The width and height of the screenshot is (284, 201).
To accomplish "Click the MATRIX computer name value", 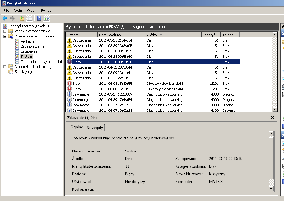I will (216, 181).
